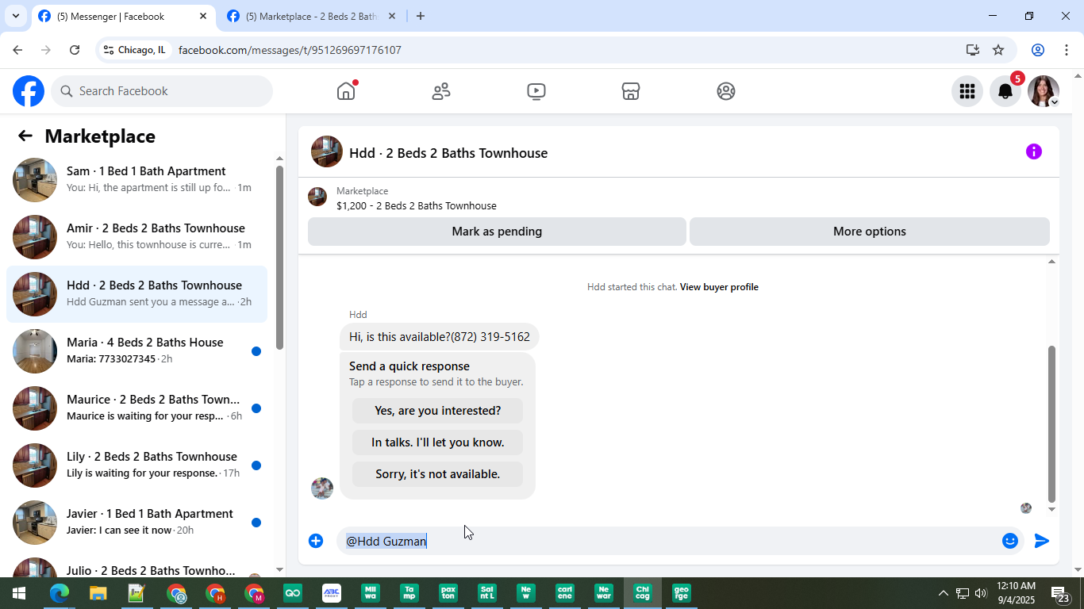Go to the Facebook Home icon
This screenshot has width=1084, height=609.
point(346,91)
